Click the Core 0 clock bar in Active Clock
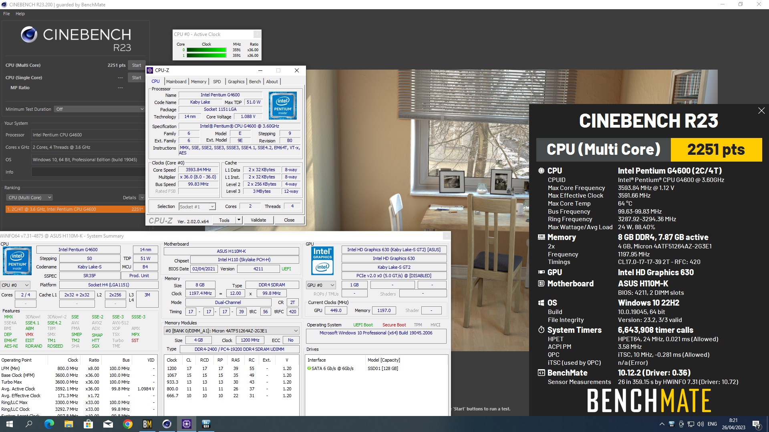 click(x=207, y=50)
